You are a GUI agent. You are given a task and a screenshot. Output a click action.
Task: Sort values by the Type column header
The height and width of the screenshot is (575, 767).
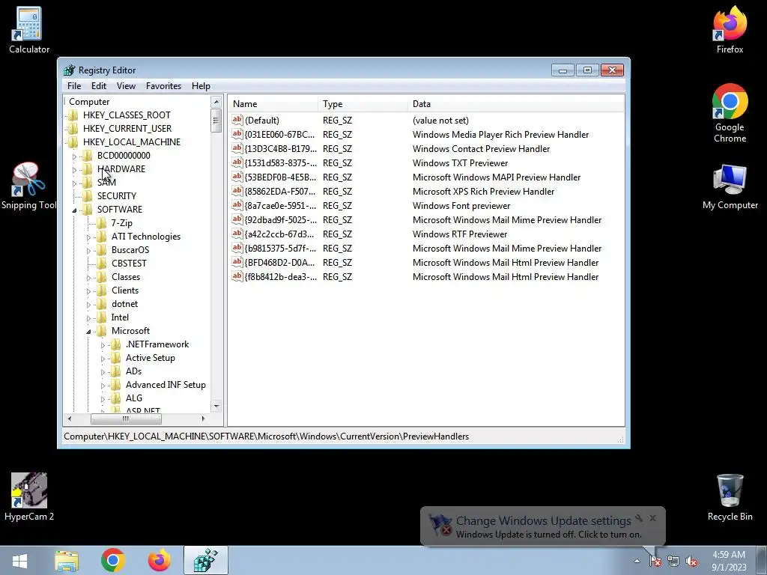pos(363,103)
